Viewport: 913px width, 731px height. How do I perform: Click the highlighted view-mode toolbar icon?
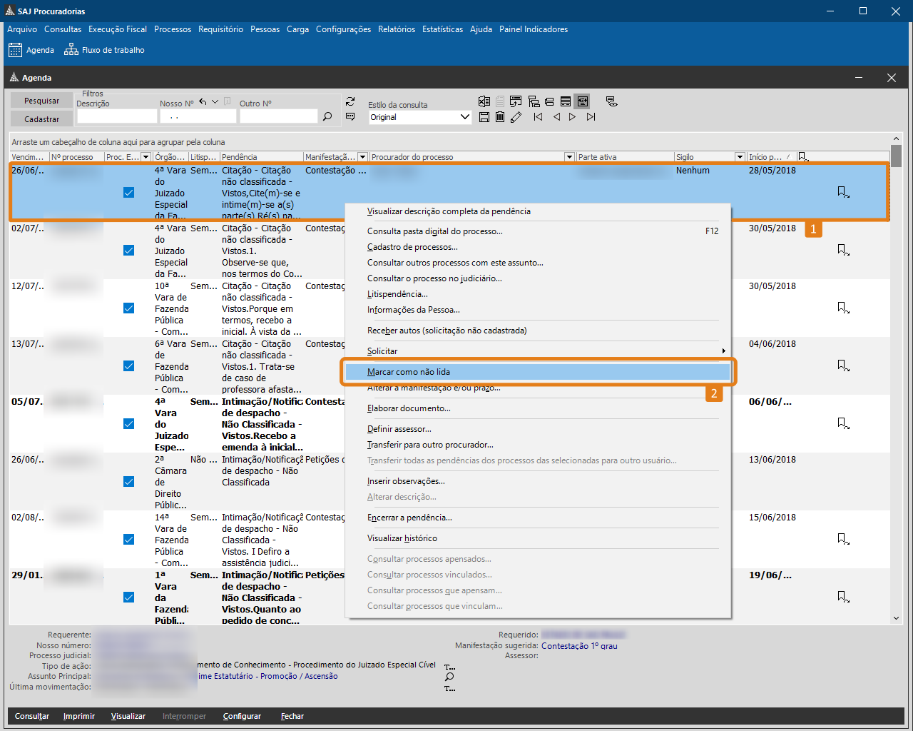[583, 101]
